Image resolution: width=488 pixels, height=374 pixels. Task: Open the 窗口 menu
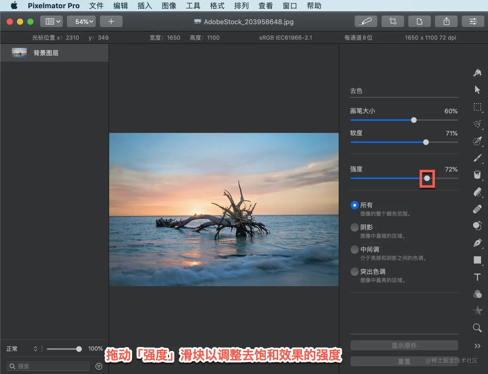290,5
